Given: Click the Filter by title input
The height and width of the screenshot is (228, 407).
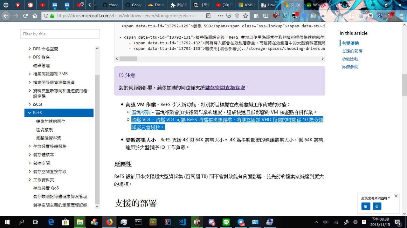Looking at the screenshot, I should coord(60,34).
